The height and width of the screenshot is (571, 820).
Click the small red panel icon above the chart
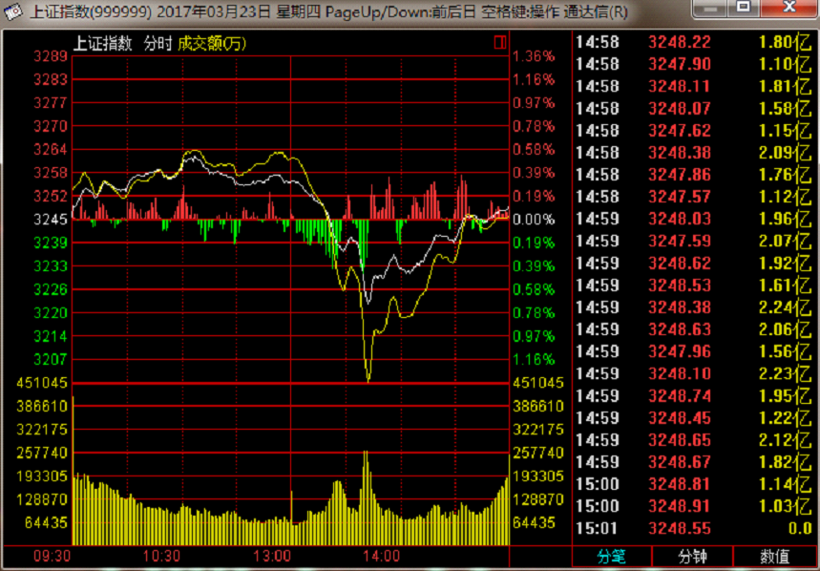tap(500, 42)
